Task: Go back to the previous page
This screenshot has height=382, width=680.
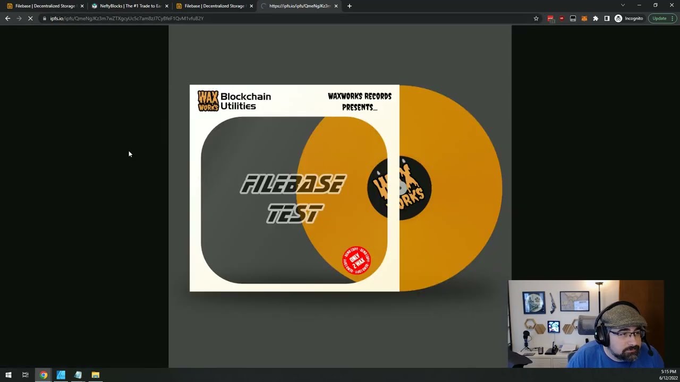Action: pyautogui.click(x=7, y=19)
